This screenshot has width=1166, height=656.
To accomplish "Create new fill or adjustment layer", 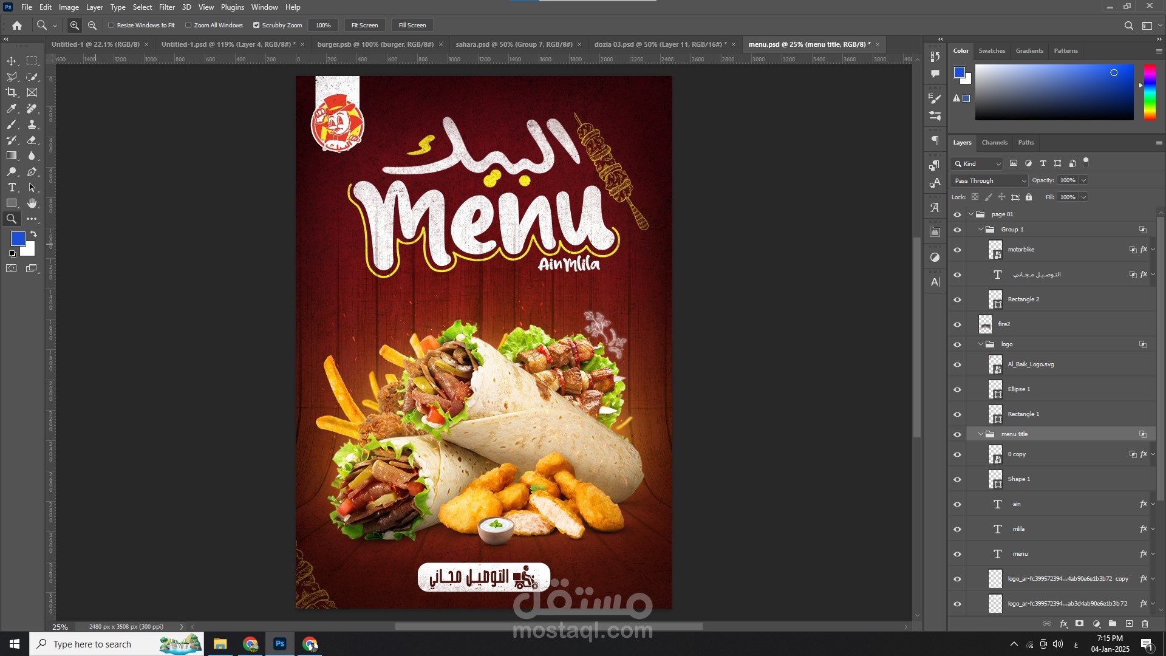I will 1096,624.
